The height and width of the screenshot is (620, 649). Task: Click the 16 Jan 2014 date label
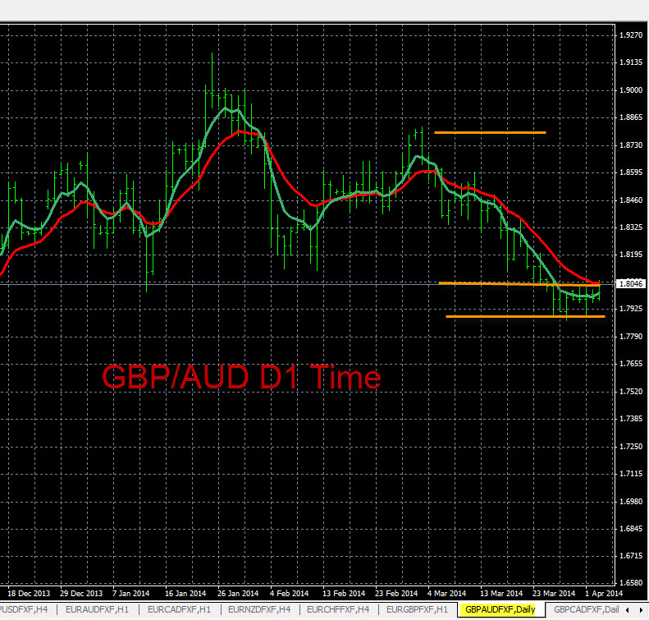tap(185, 594)
